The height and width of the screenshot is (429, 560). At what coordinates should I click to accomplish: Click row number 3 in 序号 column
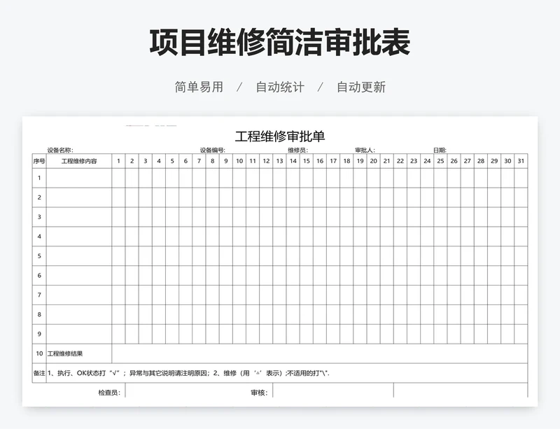pos(39,217)
